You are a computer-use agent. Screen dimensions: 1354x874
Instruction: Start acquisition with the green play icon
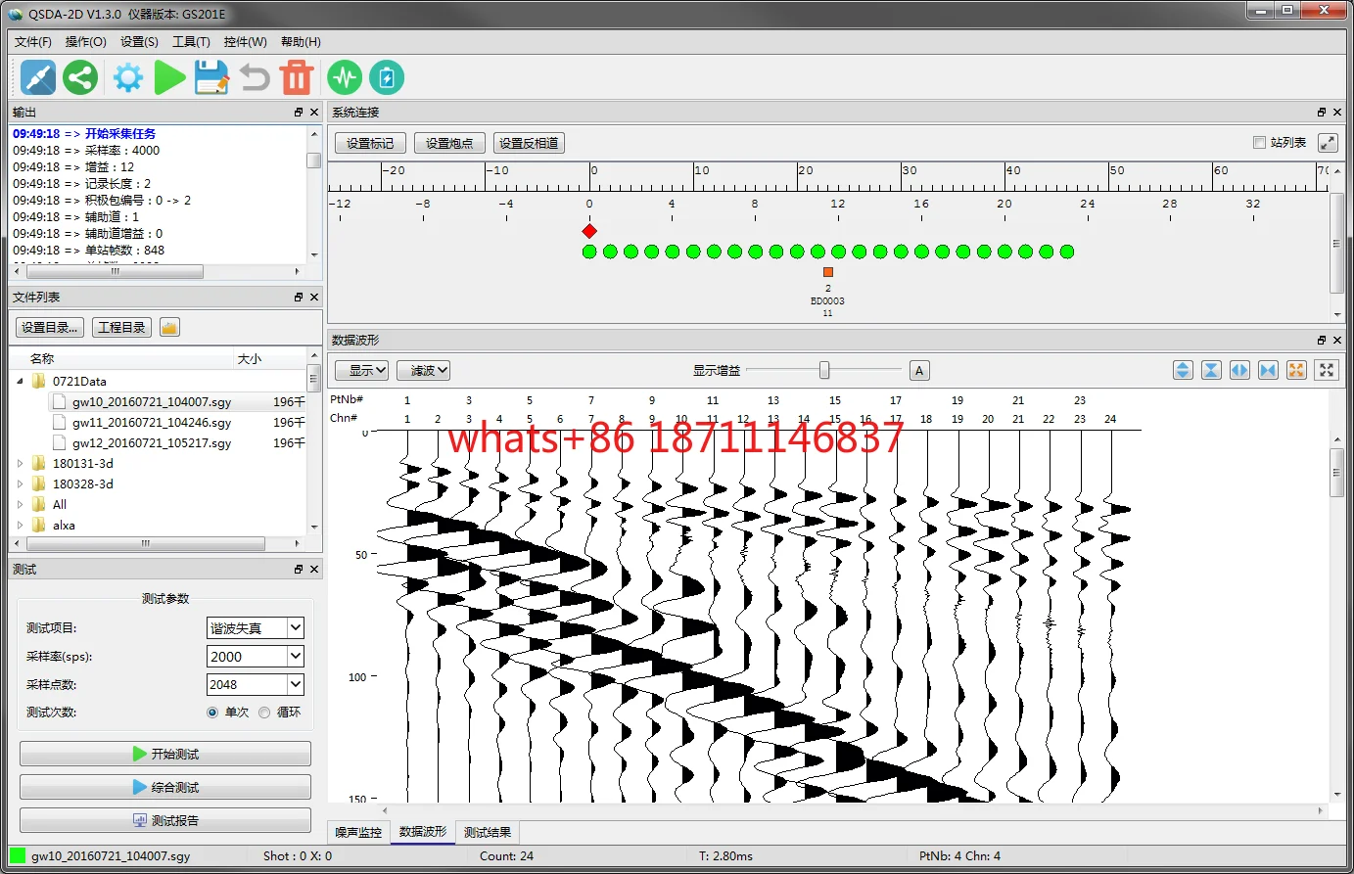pos(169,77)
